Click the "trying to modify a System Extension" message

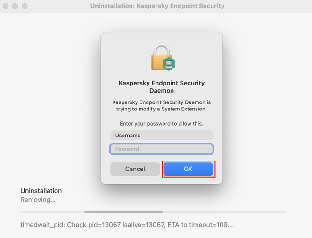coord(162,109)
